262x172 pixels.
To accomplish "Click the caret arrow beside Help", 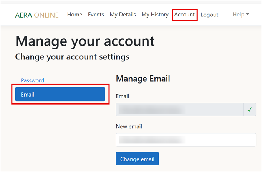I will (x=247, y=15).
